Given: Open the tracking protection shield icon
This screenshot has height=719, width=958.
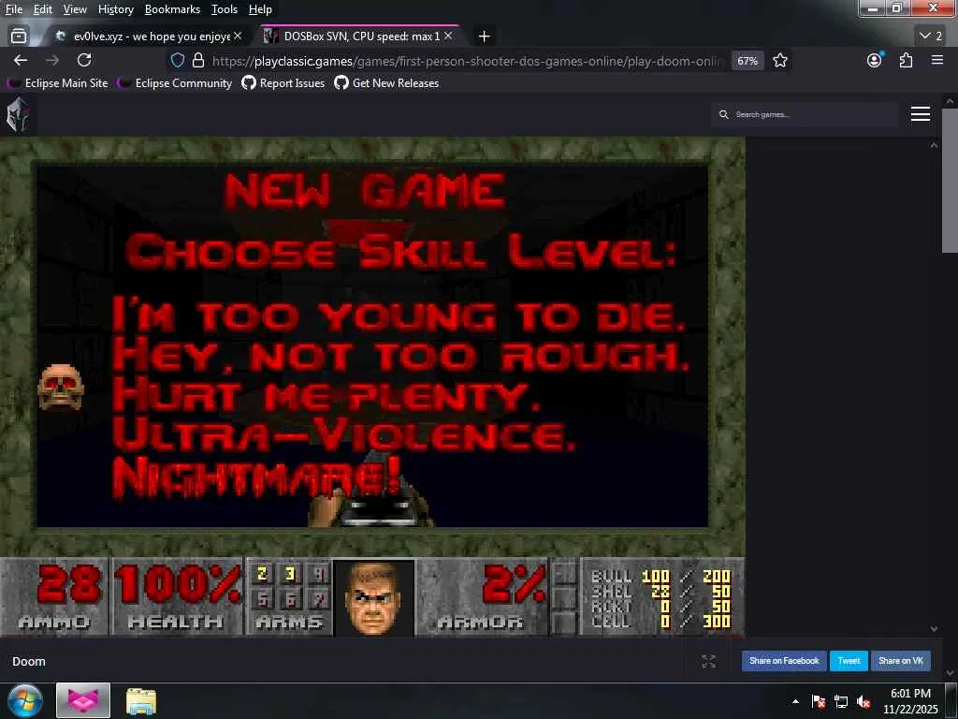Looking at the screenshot, I should click(x=177, y=61).
